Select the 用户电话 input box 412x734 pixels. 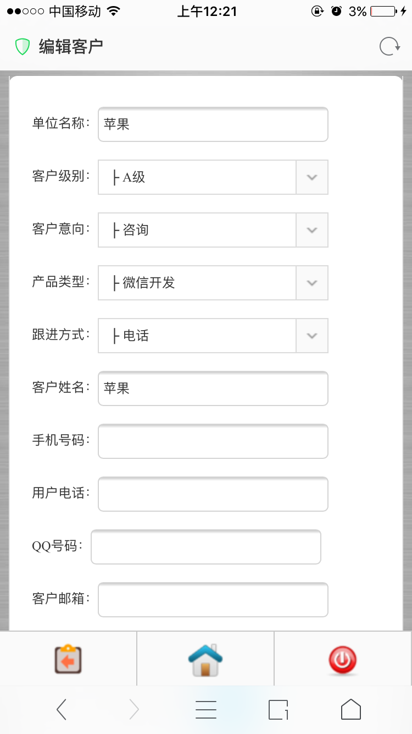tap(213, 494)
